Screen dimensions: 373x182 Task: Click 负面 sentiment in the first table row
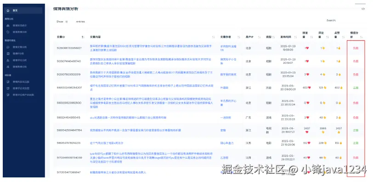pos(356,48)
